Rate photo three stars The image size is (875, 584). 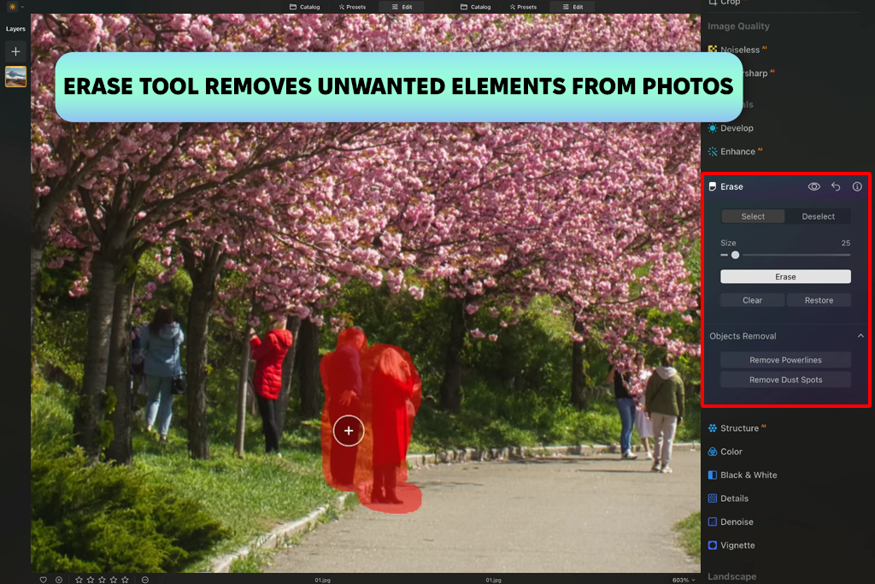coord(103,580)
